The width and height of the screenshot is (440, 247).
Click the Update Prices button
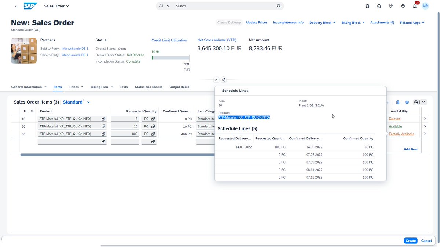[x=257, y=23]
